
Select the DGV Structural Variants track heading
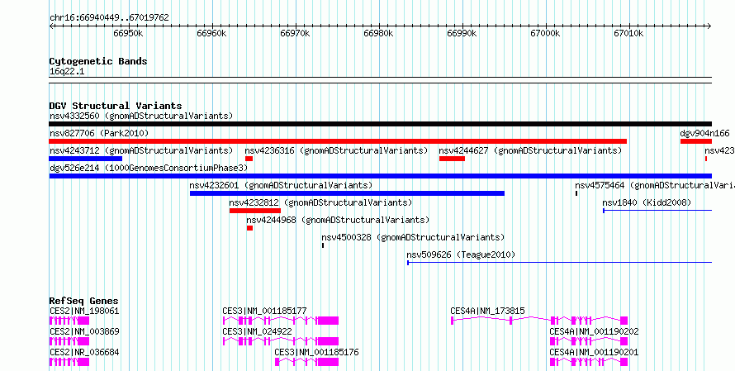pos(116,106)
